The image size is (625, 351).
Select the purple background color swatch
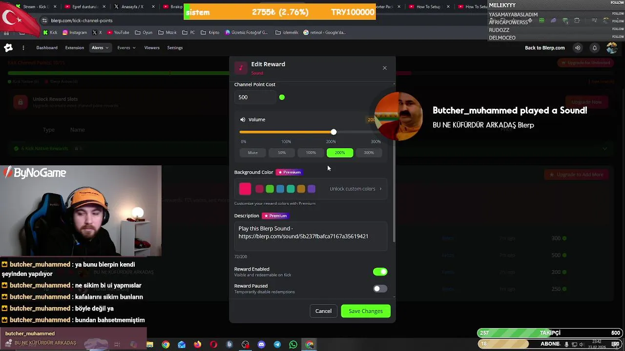[x=312, y=189]
